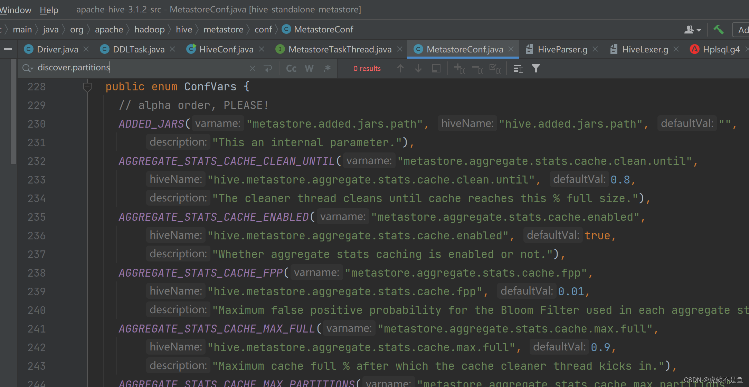Select all occurrences icon
Screen dimensions: 749x387
[495, 68]
